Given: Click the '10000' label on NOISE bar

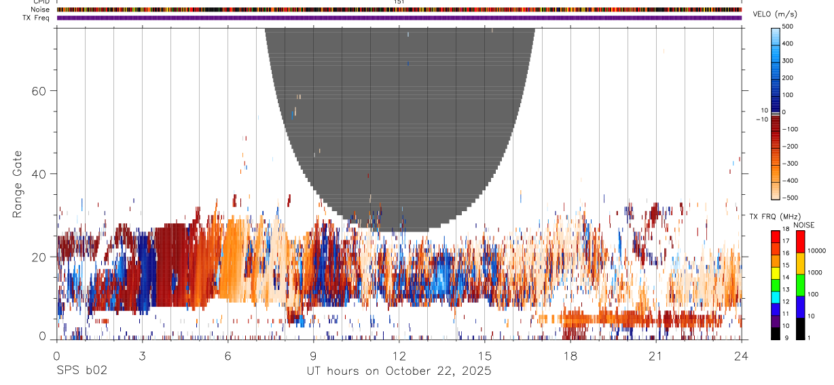Looking at the screenshot, I should tap(817, 251).
